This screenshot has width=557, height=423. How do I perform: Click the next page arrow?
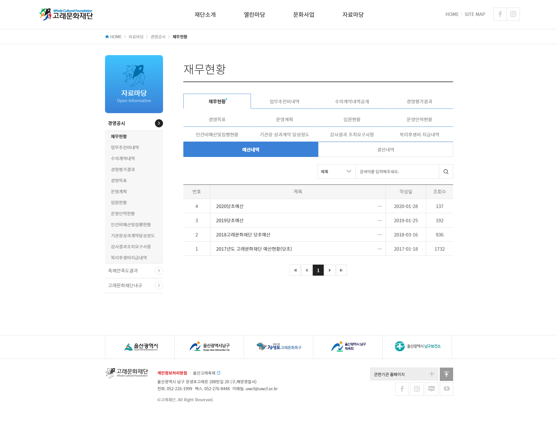330,270
